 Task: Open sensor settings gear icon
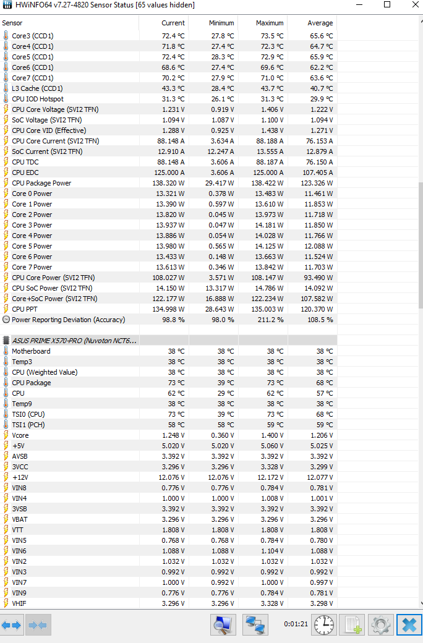click(381, 625)
